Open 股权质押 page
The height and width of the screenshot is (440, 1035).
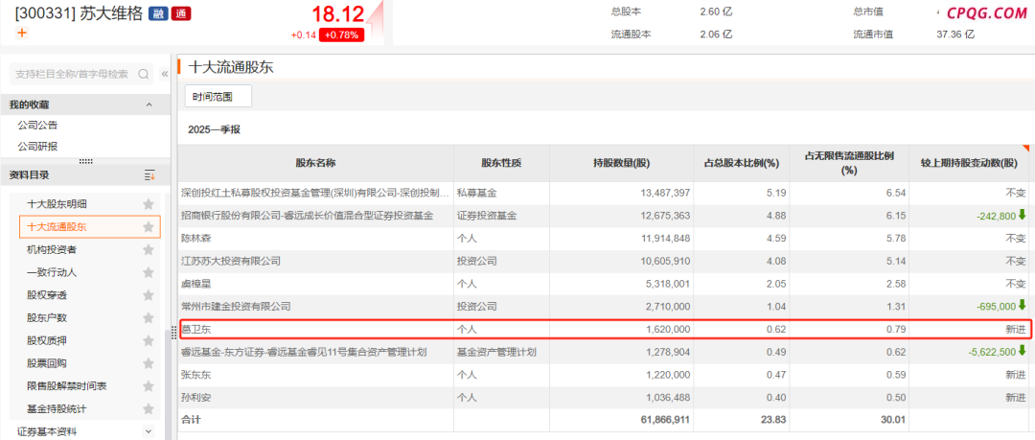(x=47, y=341)
